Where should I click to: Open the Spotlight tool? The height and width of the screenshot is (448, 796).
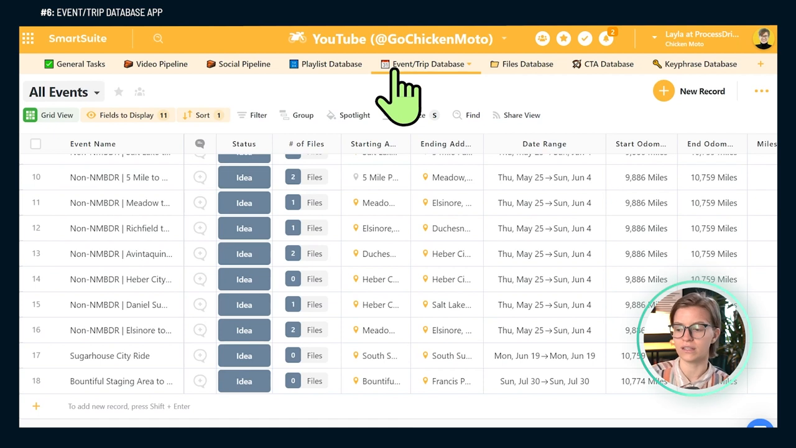point(348,115)
